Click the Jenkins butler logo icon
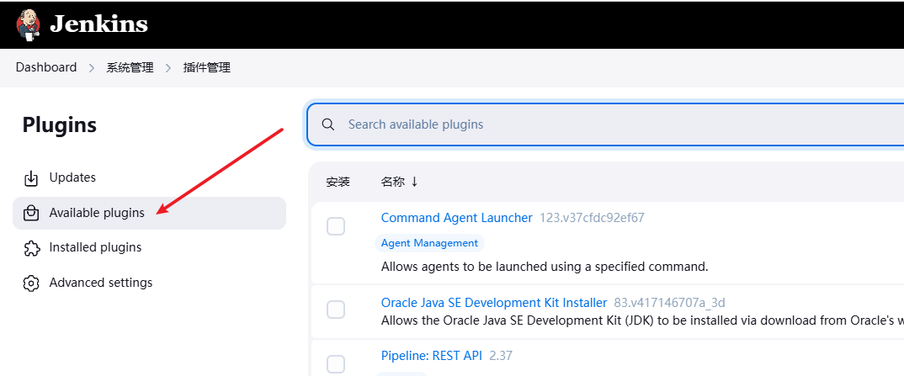This screenshot has width=904, height=376. (x=28, y=24)
